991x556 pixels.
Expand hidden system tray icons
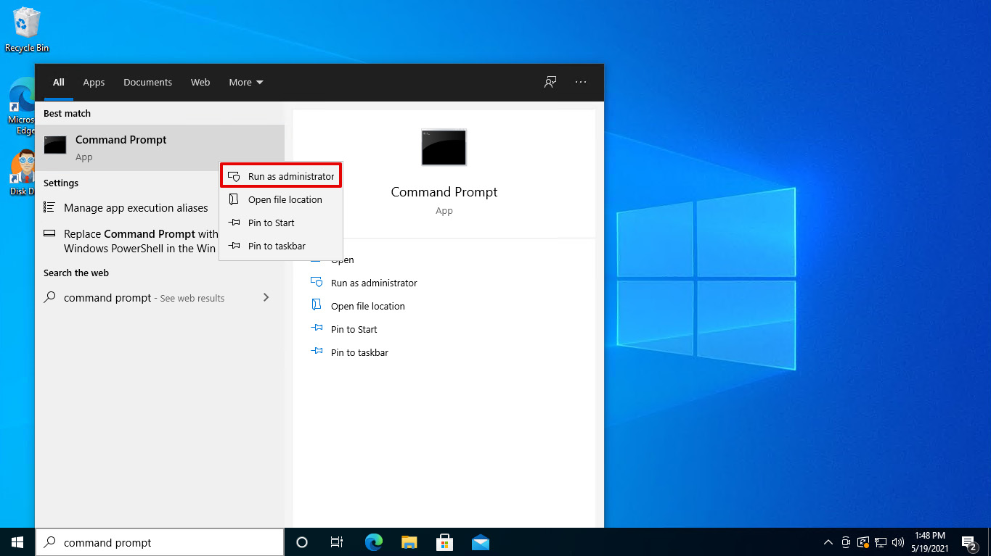(828, 542)
